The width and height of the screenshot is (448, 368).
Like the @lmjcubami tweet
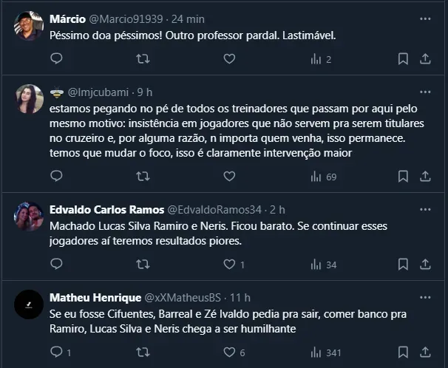(229, 176)
